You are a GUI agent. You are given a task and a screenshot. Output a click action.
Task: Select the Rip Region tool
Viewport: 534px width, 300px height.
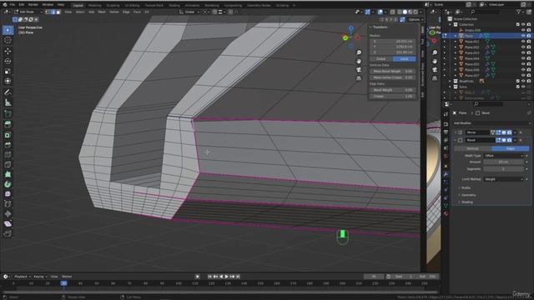8,233
